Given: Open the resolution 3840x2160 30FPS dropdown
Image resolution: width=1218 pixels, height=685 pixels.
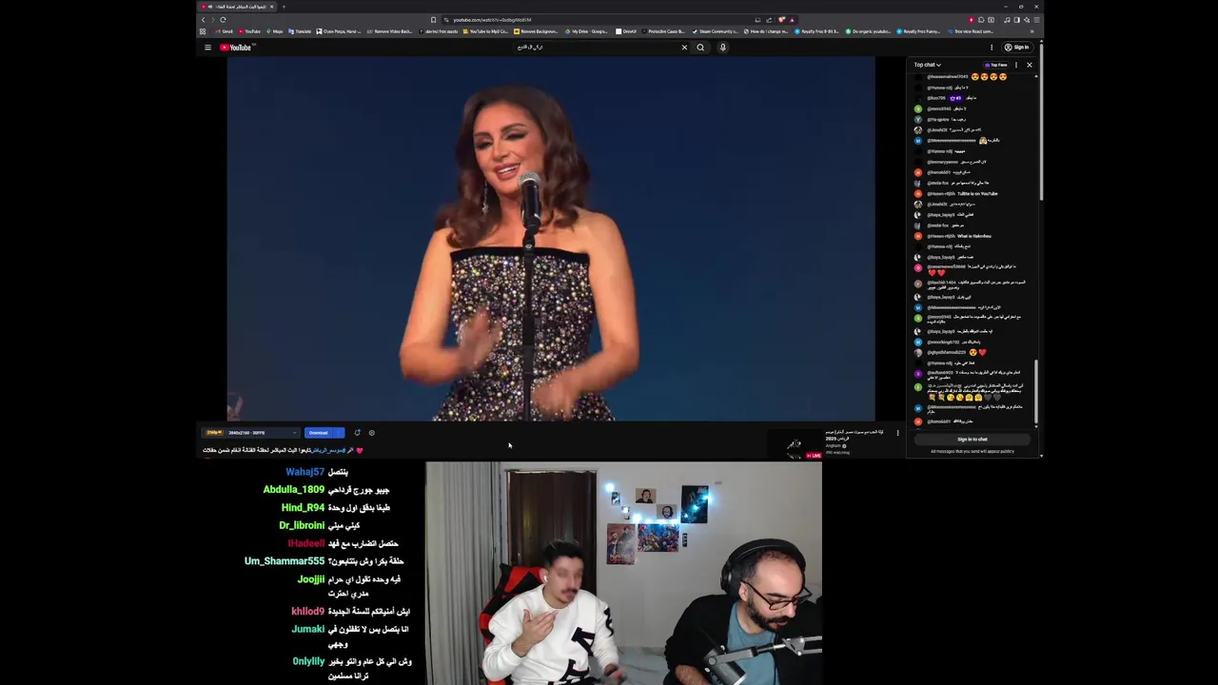Looking at the screenshot, I should 251,433.
